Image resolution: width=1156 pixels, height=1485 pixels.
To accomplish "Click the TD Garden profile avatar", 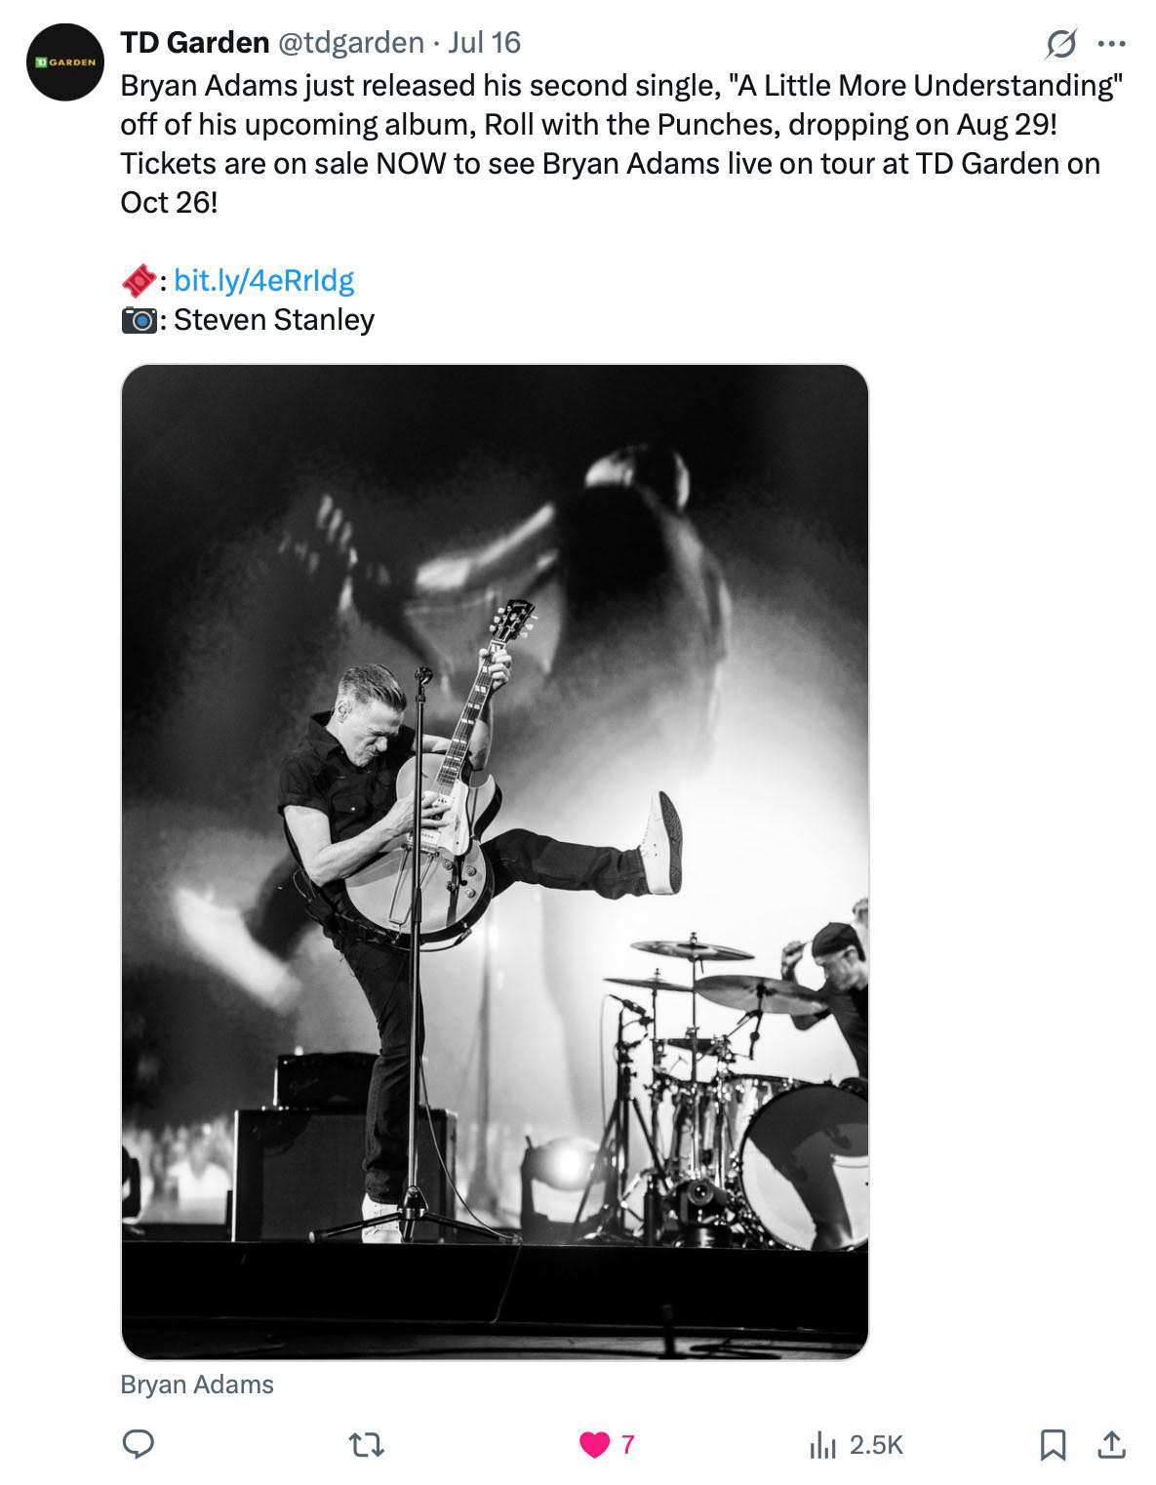I will coord(65,62).
